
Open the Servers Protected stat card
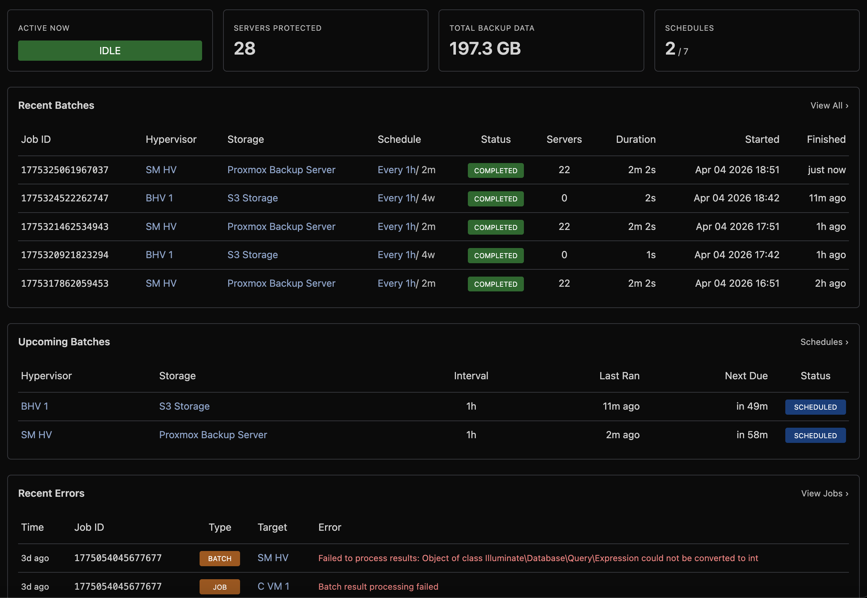(325, 40)
